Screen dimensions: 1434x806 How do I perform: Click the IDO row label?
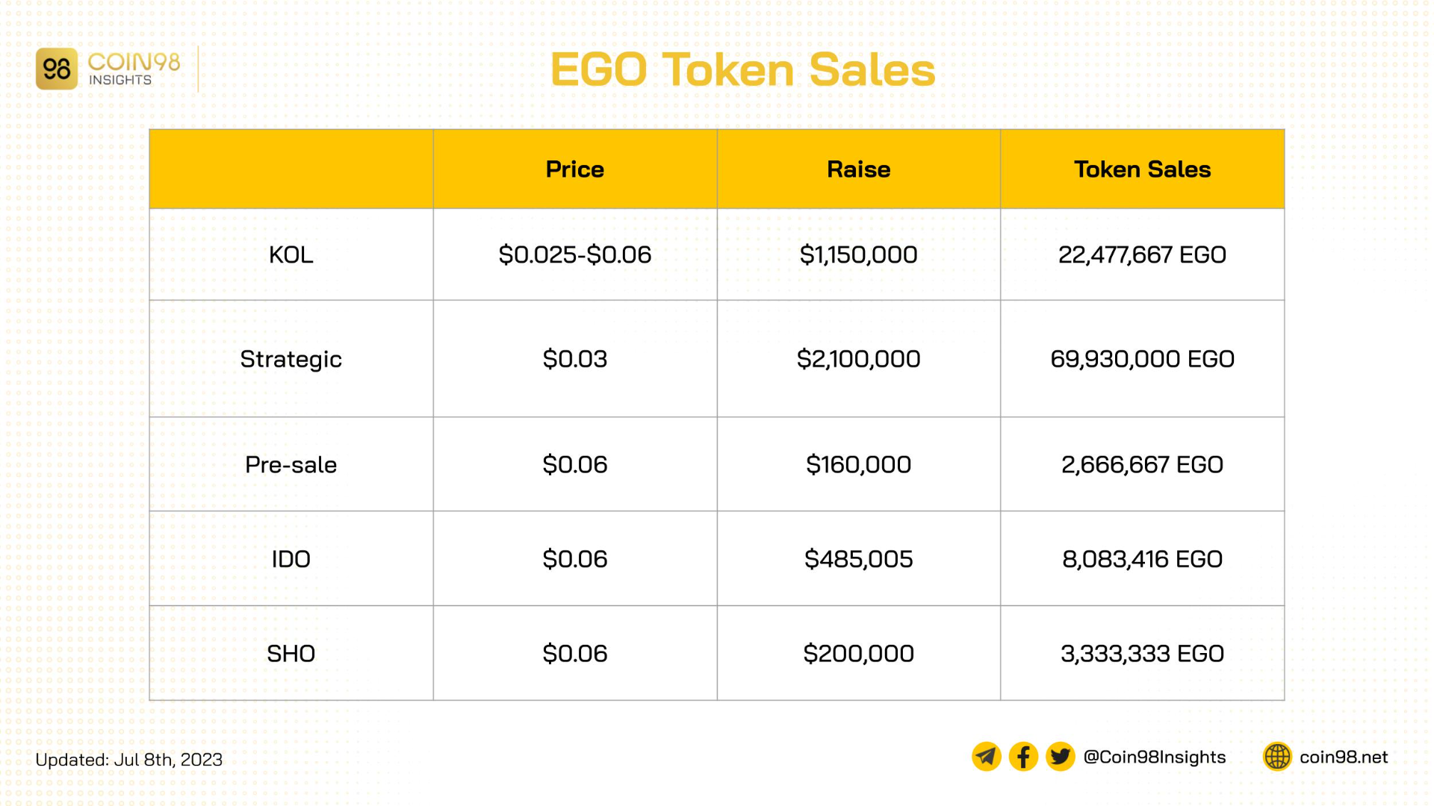(x=291, y=559)
